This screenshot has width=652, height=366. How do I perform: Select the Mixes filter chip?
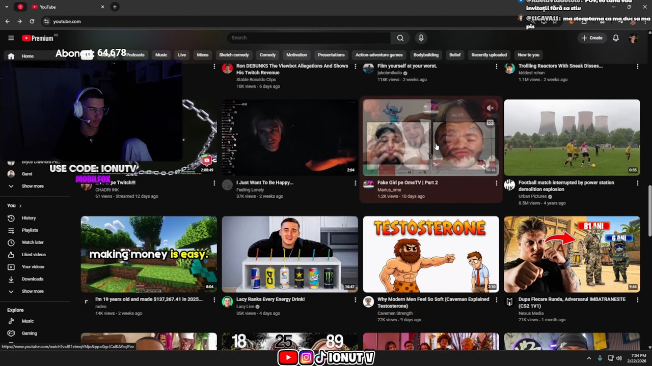click(x=203, y=55)
